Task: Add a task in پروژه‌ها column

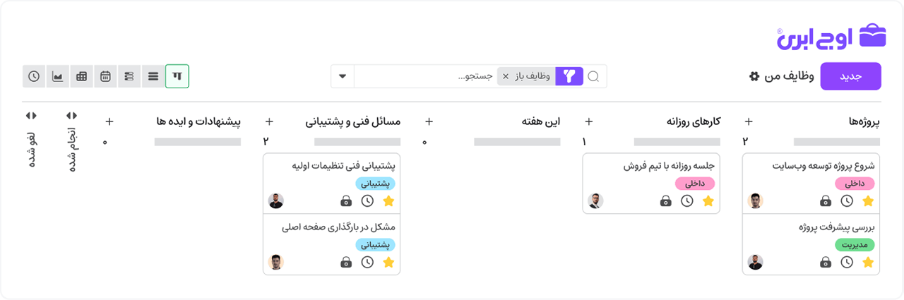Action: (749, 121)
